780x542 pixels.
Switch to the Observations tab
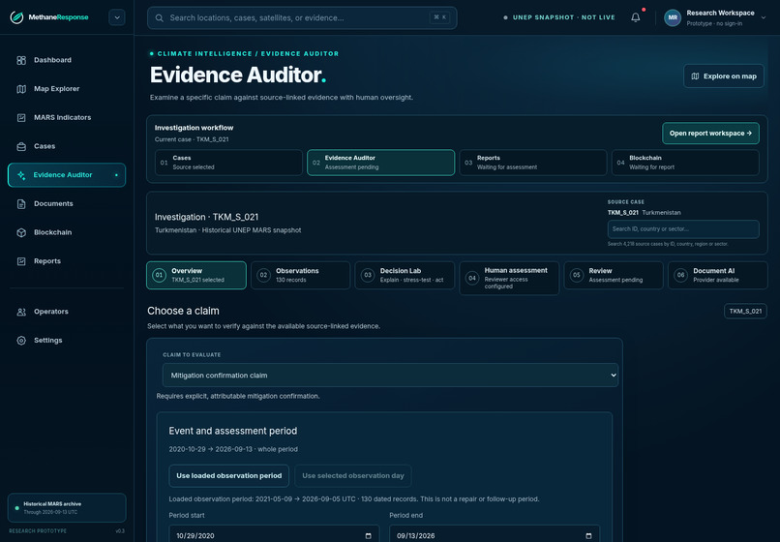[x=300, y=275]
